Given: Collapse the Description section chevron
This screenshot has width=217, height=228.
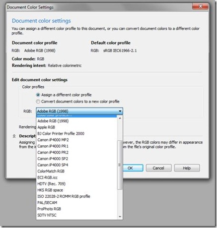Looking at the screenshot, I should click(x=14, y=136).
